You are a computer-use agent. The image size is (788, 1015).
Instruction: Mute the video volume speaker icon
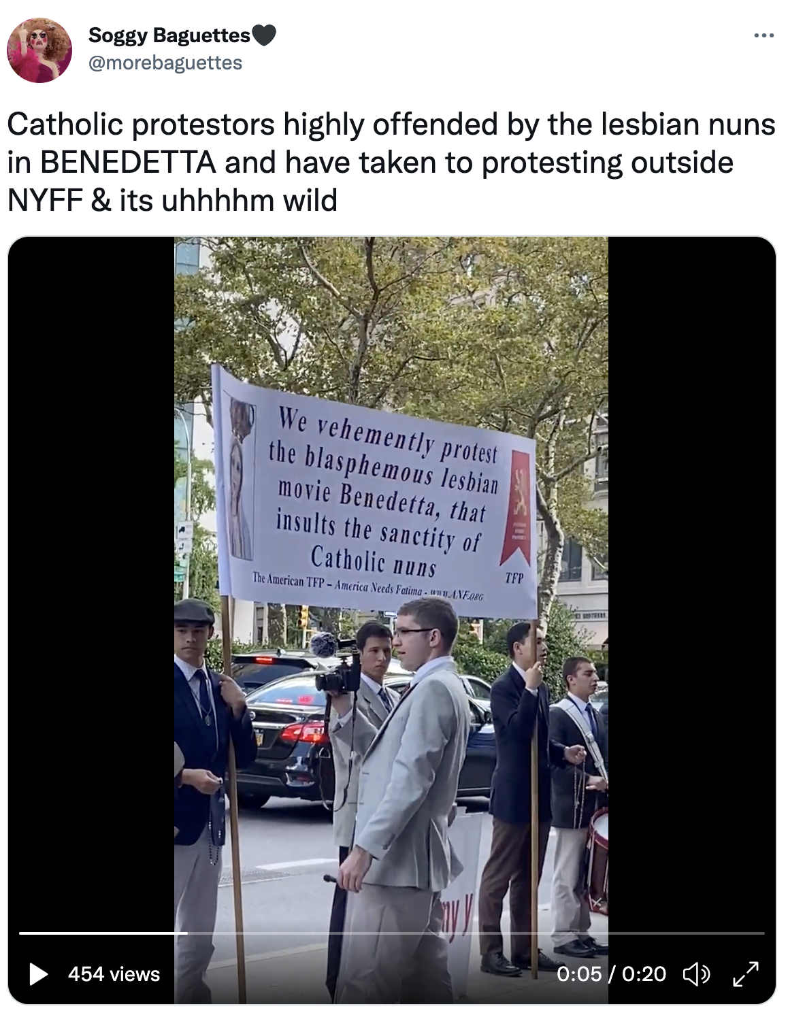click(x=696, y=974)
